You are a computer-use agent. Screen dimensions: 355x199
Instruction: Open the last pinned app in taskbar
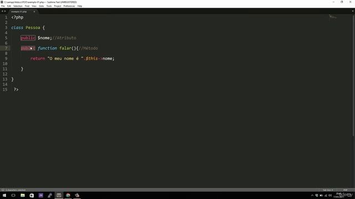pyautogui.click(x=77, y=195)
